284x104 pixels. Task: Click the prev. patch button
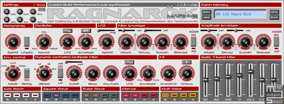206,12
